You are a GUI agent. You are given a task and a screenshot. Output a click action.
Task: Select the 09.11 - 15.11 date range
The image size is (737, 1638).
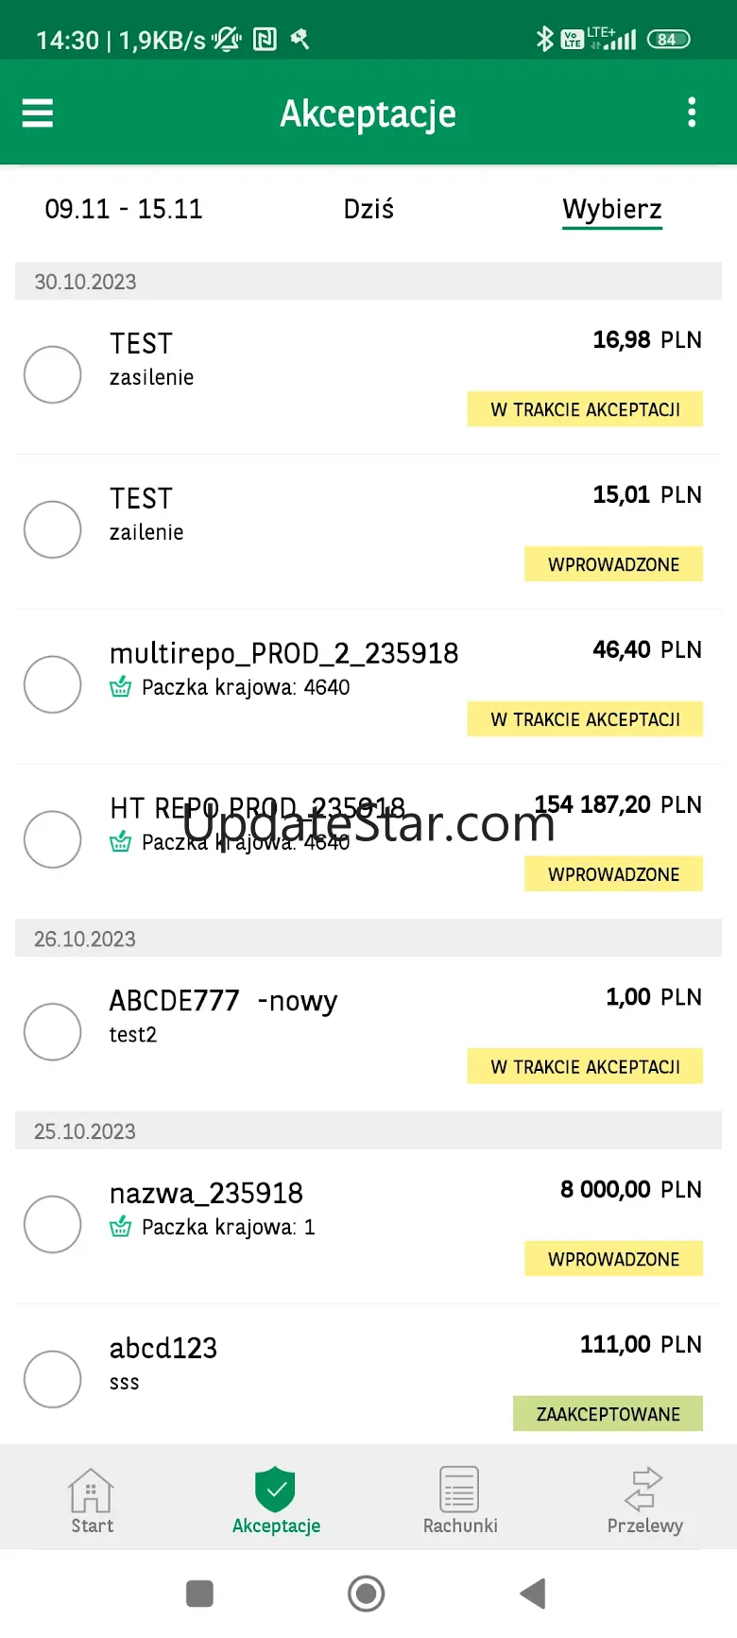(x=124, y=209)
